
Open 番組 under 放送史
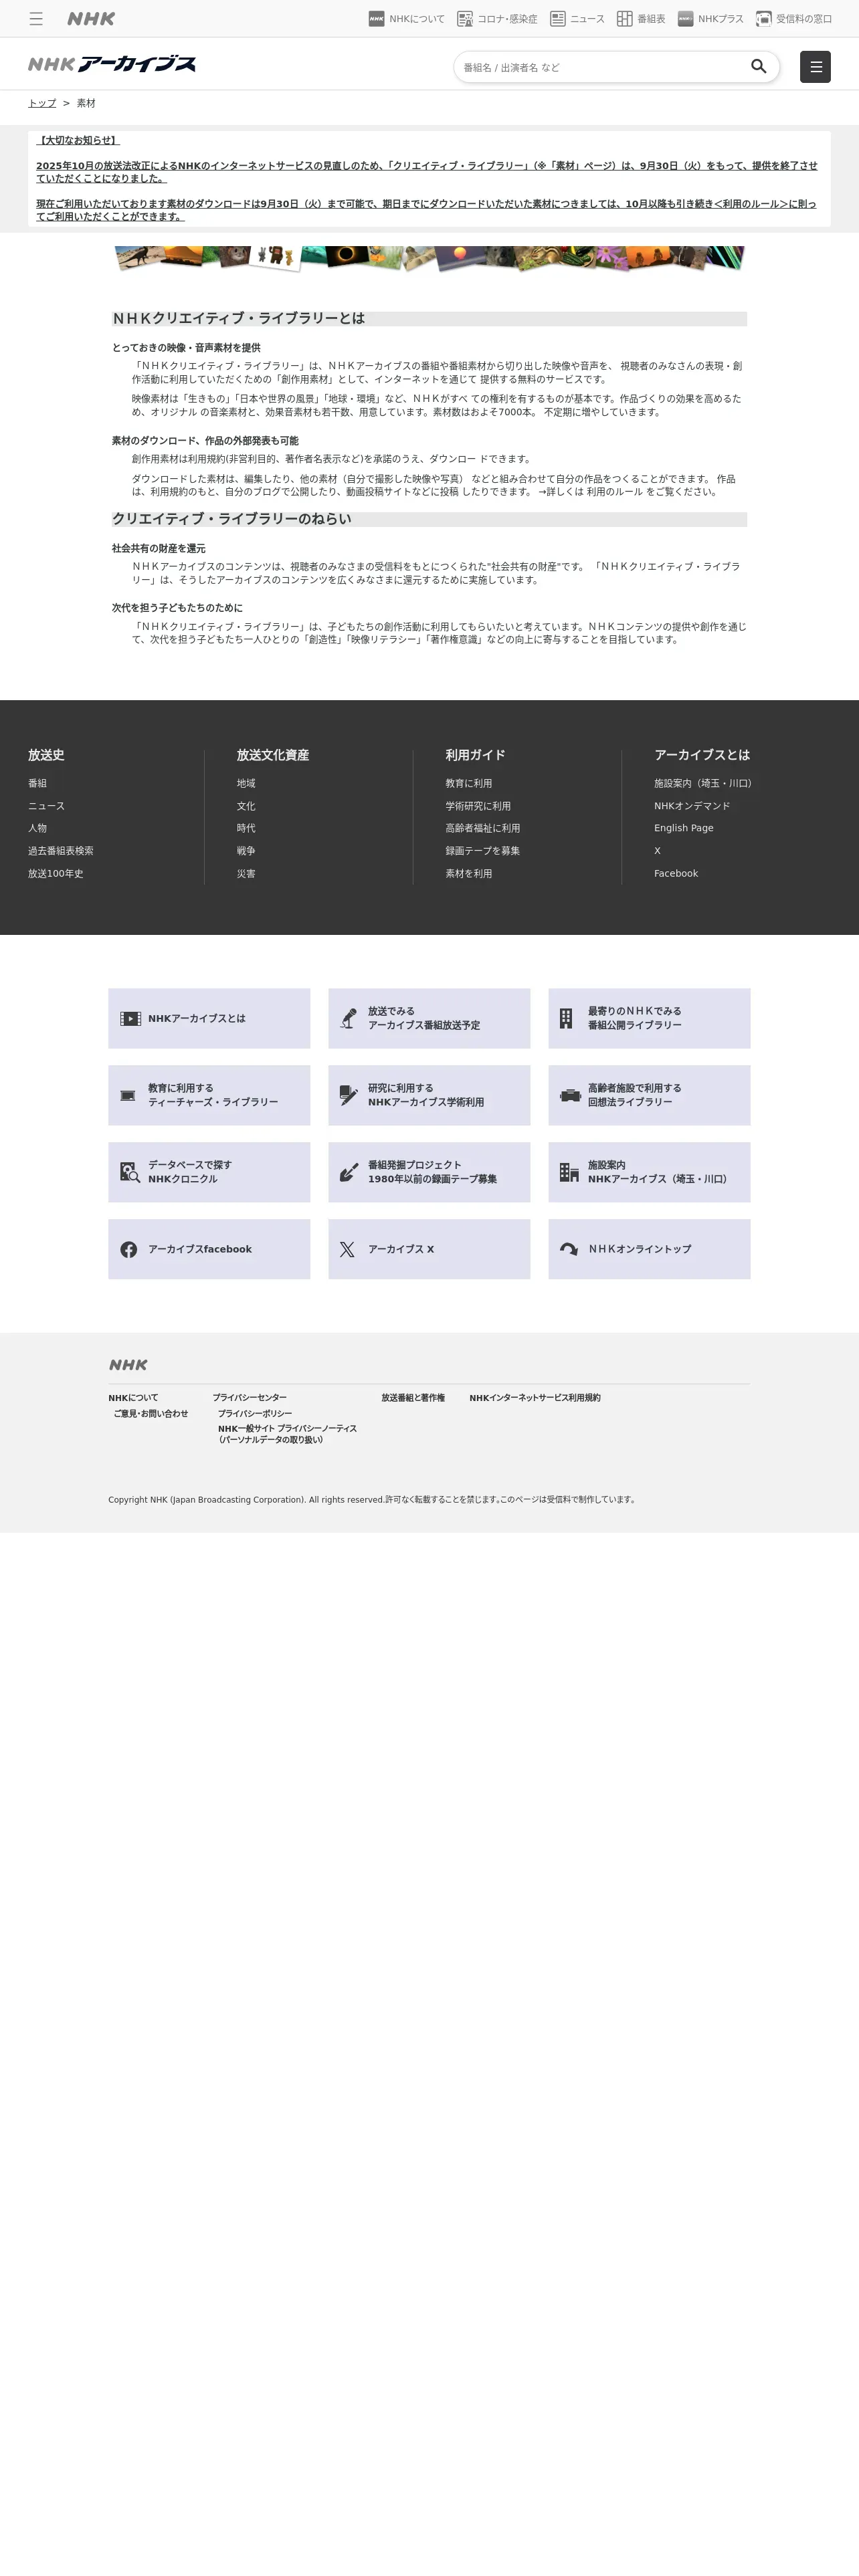[x=37, y=783]
